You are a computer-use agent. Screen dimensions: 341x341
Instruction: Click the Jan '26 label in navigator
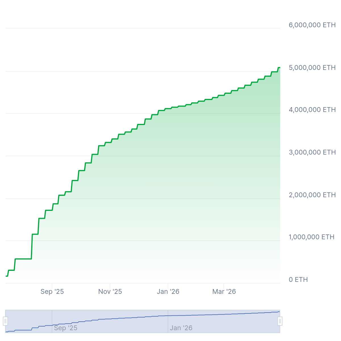181,328
